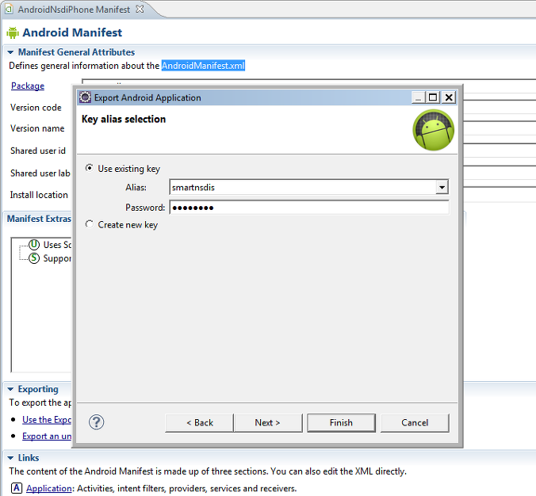Collapse Manifest General Attributes section
The width and height of the screenshot is (536, 496).
click(10, 52)
